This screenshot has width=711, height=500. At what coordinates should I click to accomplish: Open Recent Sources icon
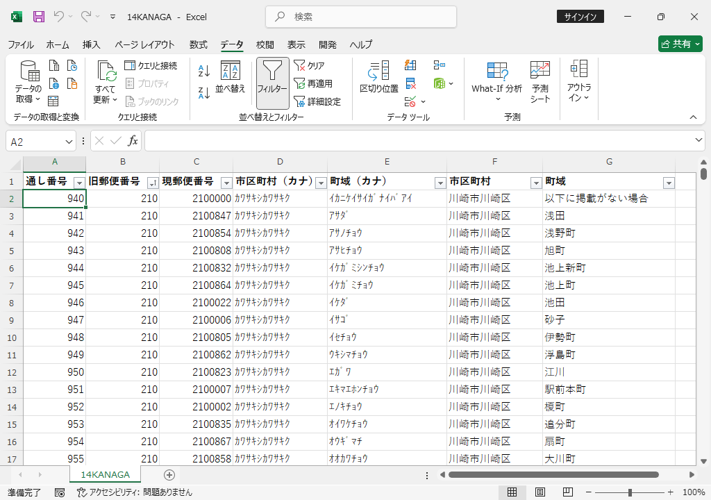coord(72,65)
